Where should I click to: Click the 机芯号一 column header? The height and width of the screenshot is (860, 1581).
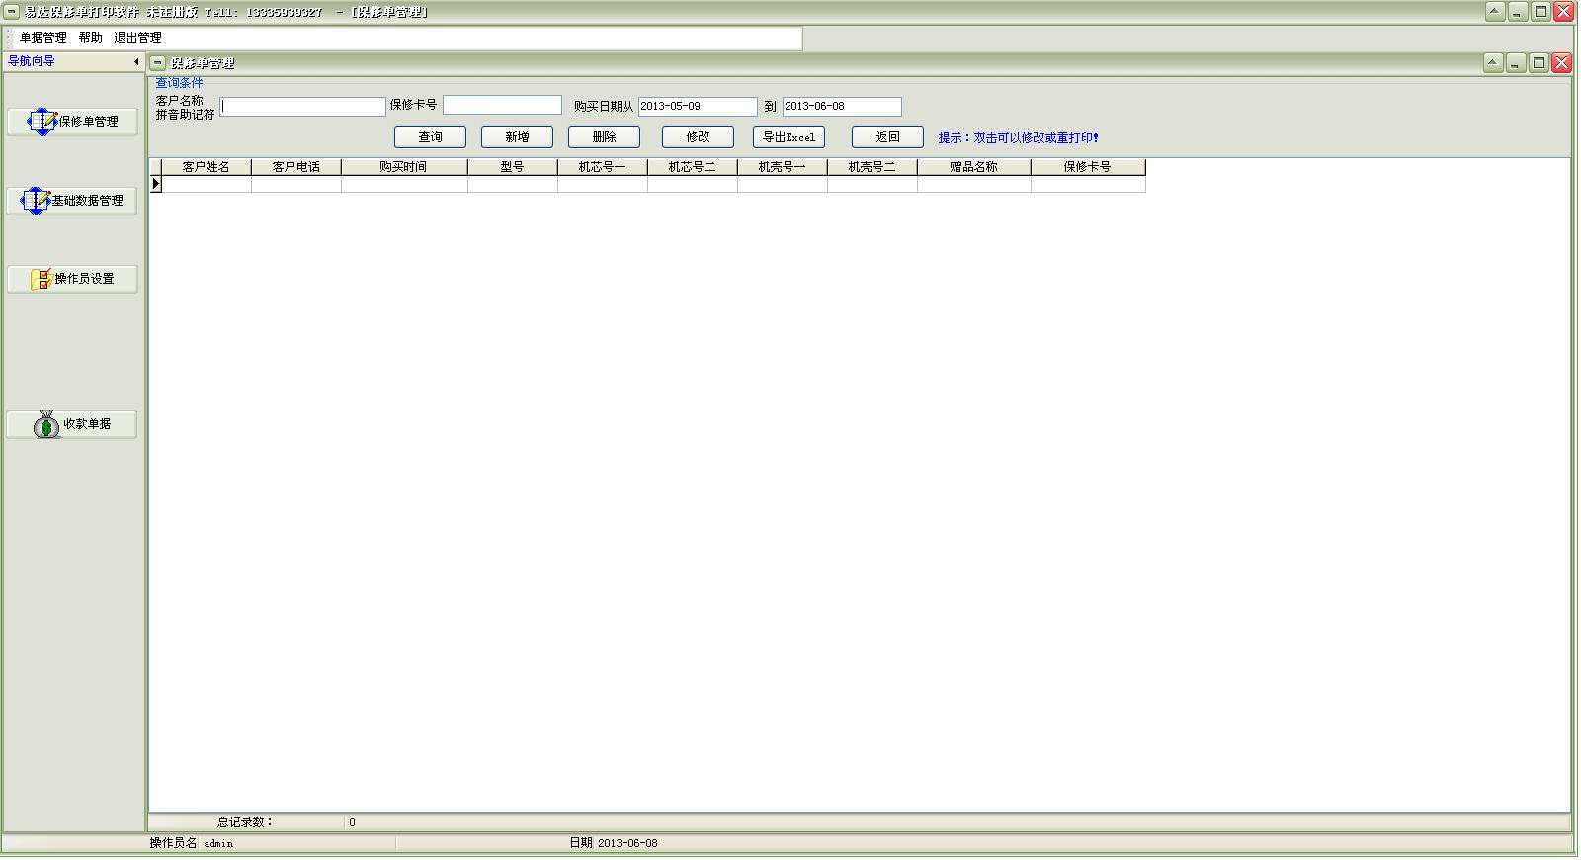tap(603, 167)
